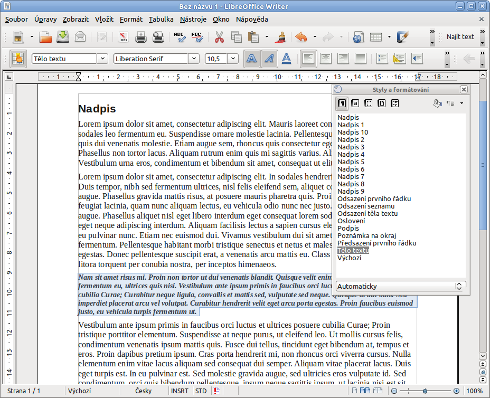
Task: Open the Soubor menu
Action: [16, 20]
